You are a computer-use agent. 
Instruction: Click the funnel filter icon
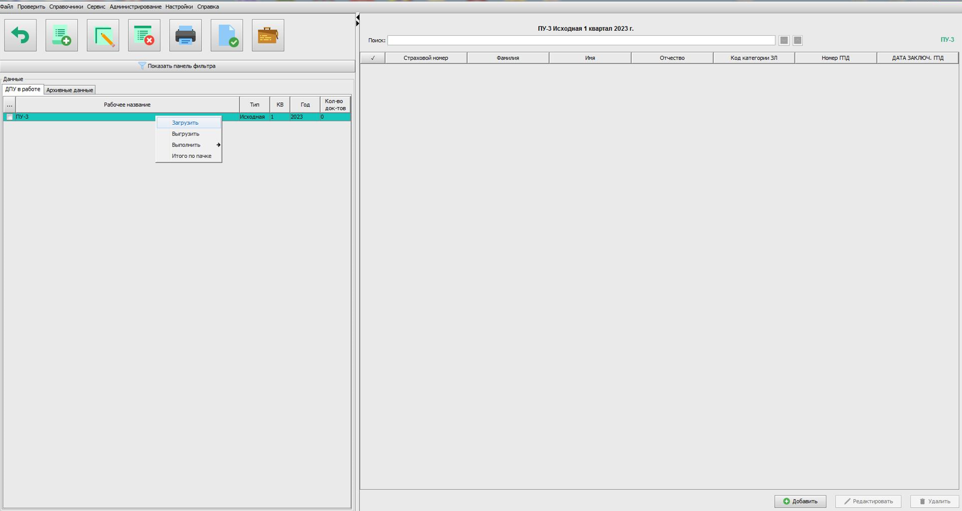coord(142,66)
